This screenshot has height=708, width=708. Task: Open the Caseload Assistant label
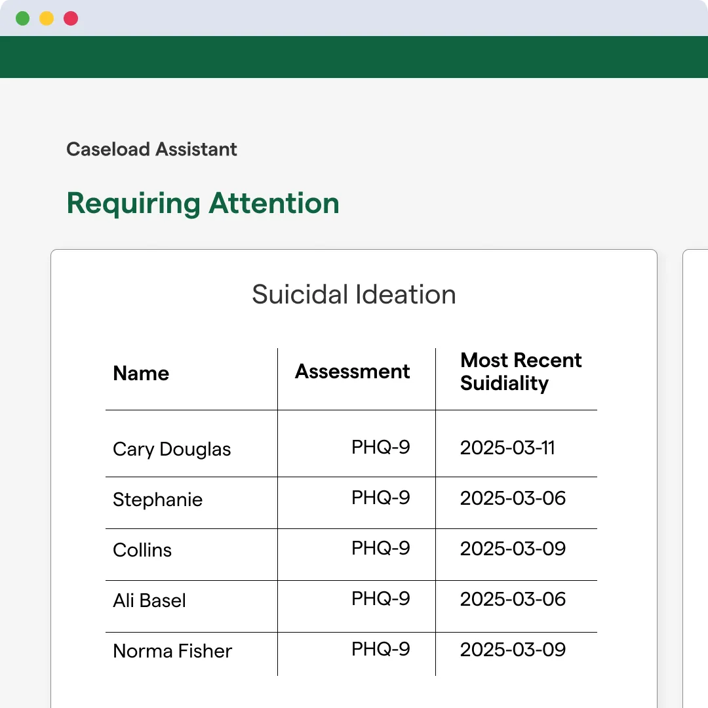click(x=151, y=149)
